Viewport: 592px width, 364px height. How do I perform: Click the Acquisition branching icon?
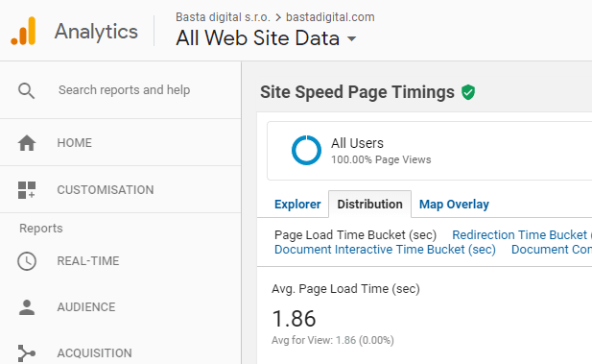(x=27, y=353)
